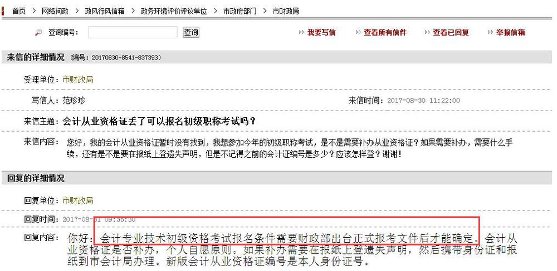Click the arrow icon before 举报信箱

pyautogui.click(x=490, y=33)
